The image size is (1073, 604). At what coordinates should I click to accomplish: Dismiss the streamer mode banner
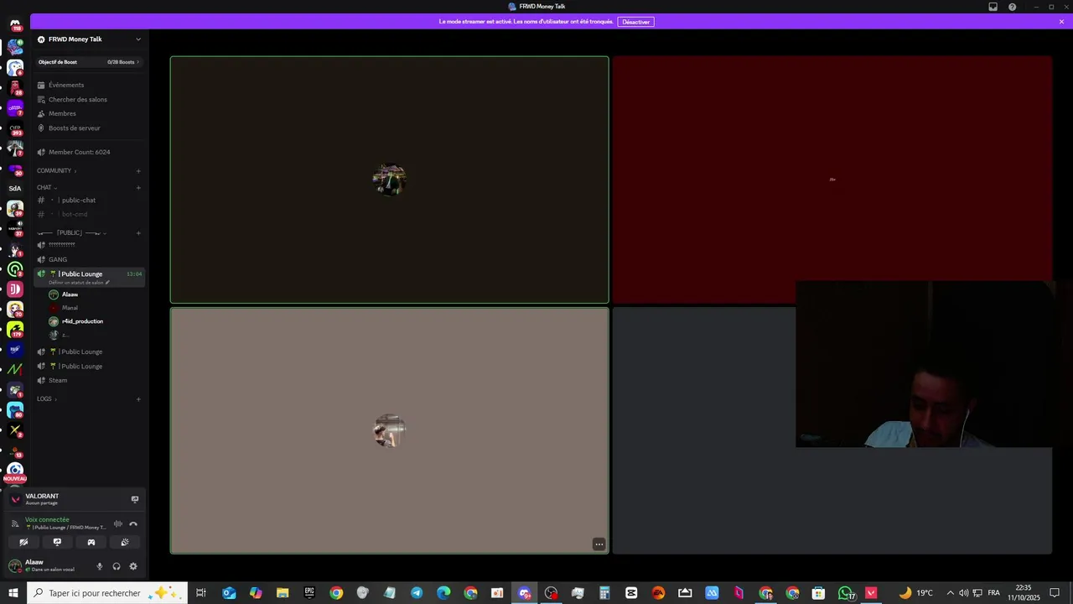(x=1061, y=22)
